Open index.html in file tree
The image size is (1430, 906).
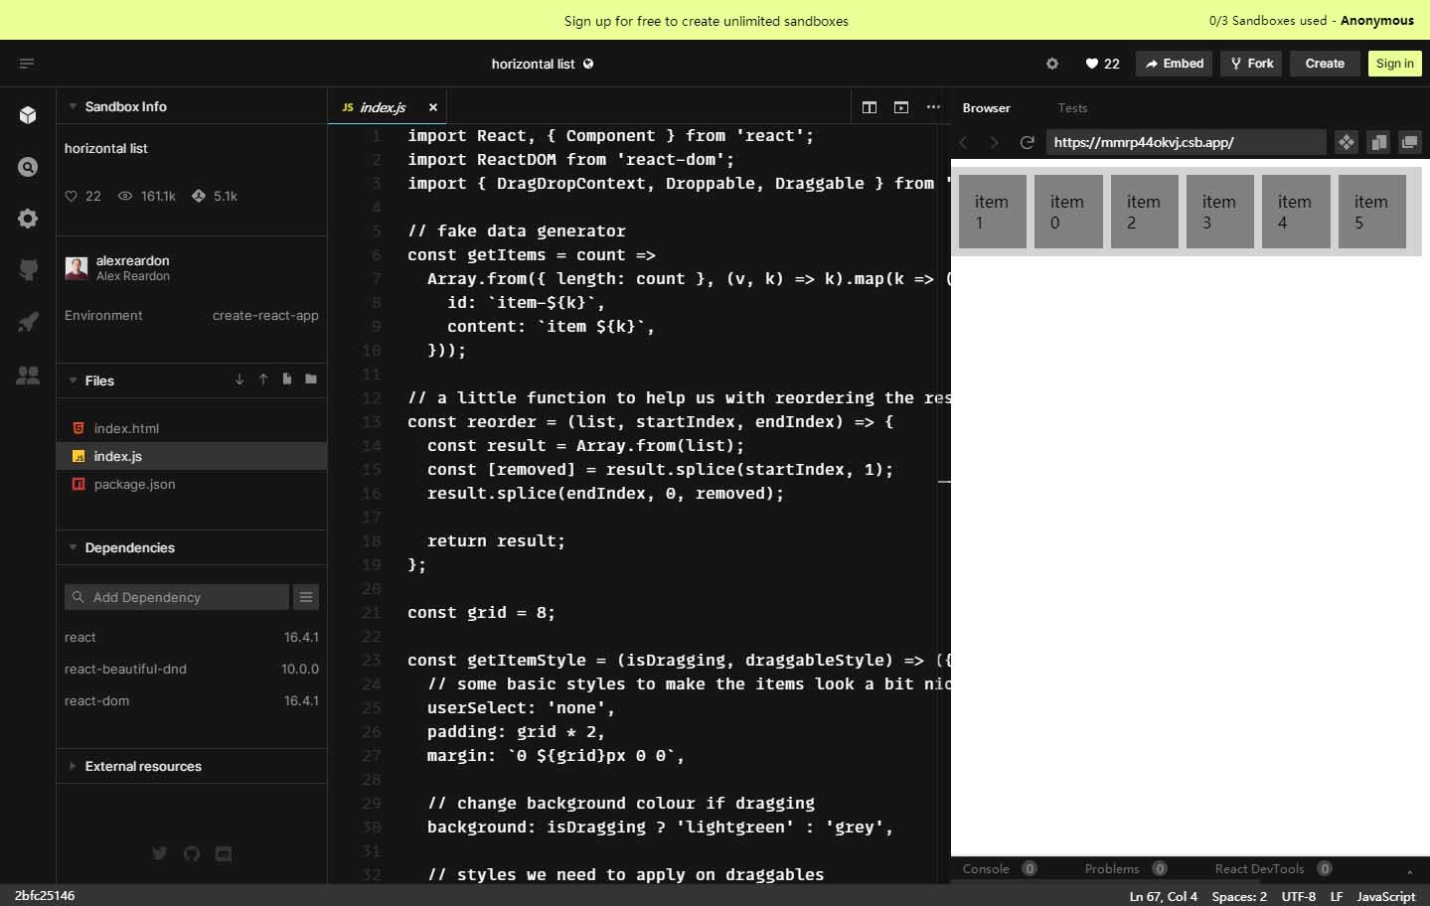192,428
